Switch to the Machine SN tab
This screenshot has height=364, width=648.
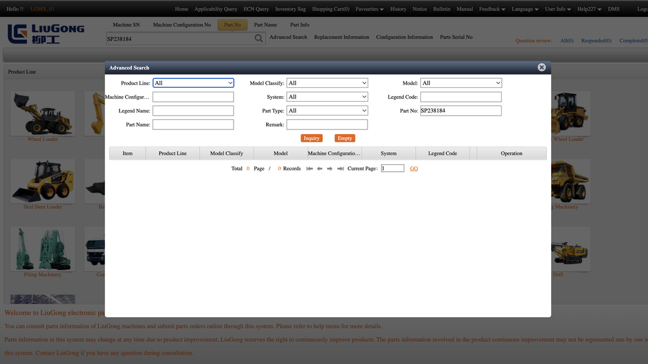[126, 25]
